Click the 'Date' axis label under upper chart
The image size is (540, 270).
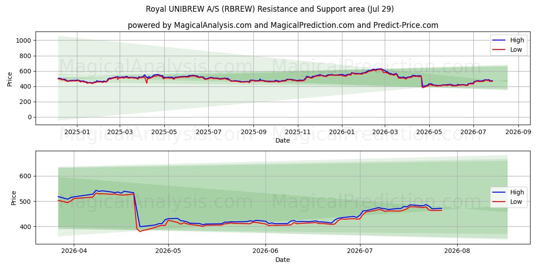tap(283, 141)
